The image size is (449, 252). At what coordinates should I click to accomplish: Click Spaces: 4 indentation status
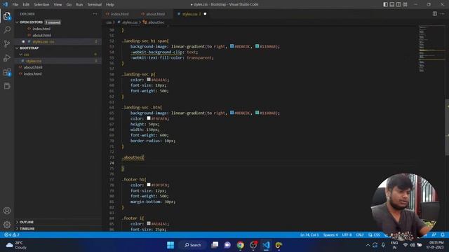pos(330,235)
